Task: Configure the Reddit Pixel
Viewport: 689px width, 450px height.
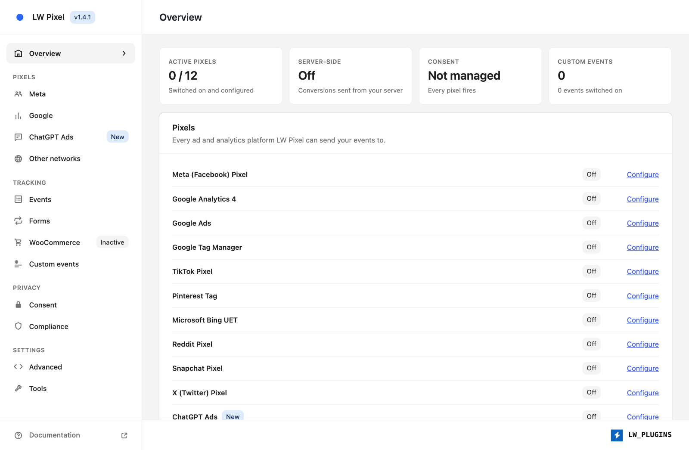Action: (642, 344)
